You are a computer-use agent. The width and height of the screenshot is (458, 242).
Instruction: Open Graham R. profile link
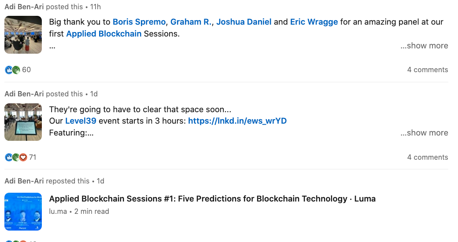tap(191, 22)
